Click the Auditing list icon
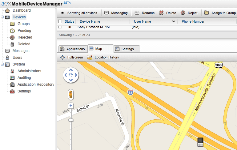This screenshot has width=237, height=150. click(x=12, y=78)
